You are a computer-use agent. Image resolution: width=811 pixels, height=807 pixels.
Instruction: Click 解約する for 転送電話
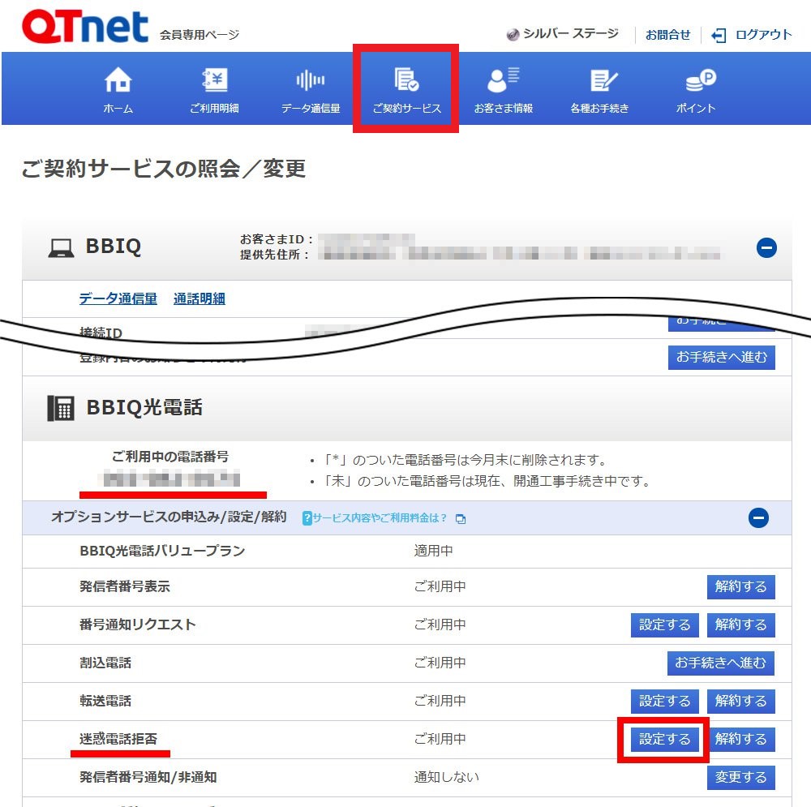[x=740, y=701]
